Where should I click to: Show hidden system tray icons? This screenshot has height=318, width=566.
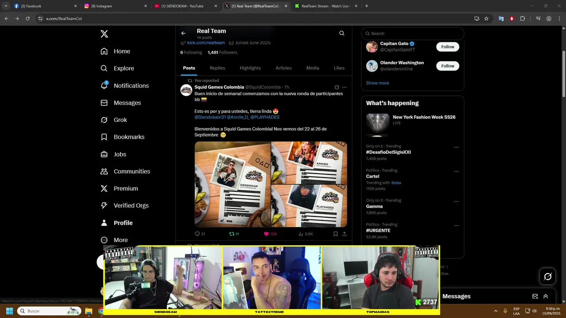pyautogui.click(x=495, y=311)
